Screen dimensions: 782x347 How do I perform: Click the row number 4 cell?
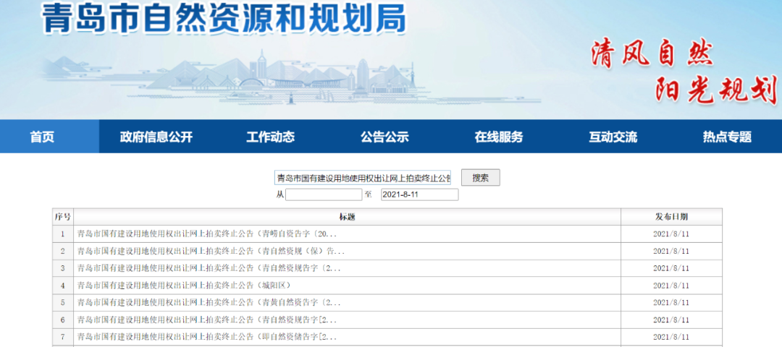[x=63, y=286]
